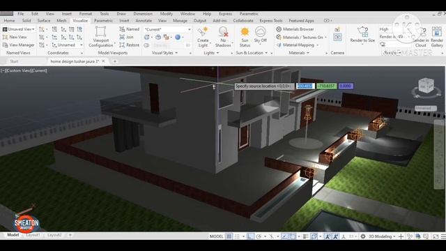This screenshot has width=446, height=251.
Task: Toggle Object Snap Tracking in status bar
Action: [285, 236]
